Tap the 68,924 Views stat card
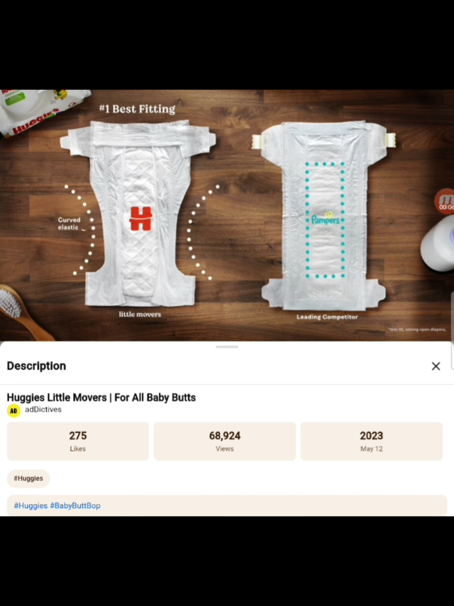The height and width of the screenshot is (606, 454). 224,441
